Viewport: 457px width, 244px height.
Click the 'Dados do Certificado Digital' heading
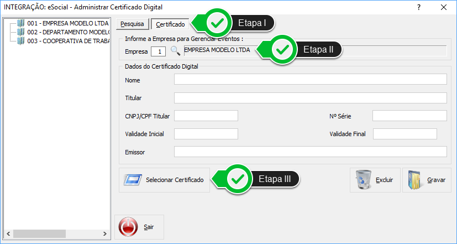click(161, 66)
